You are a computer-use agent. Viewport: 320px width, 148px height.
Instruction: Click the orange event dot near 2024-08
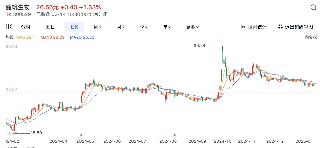175,135
